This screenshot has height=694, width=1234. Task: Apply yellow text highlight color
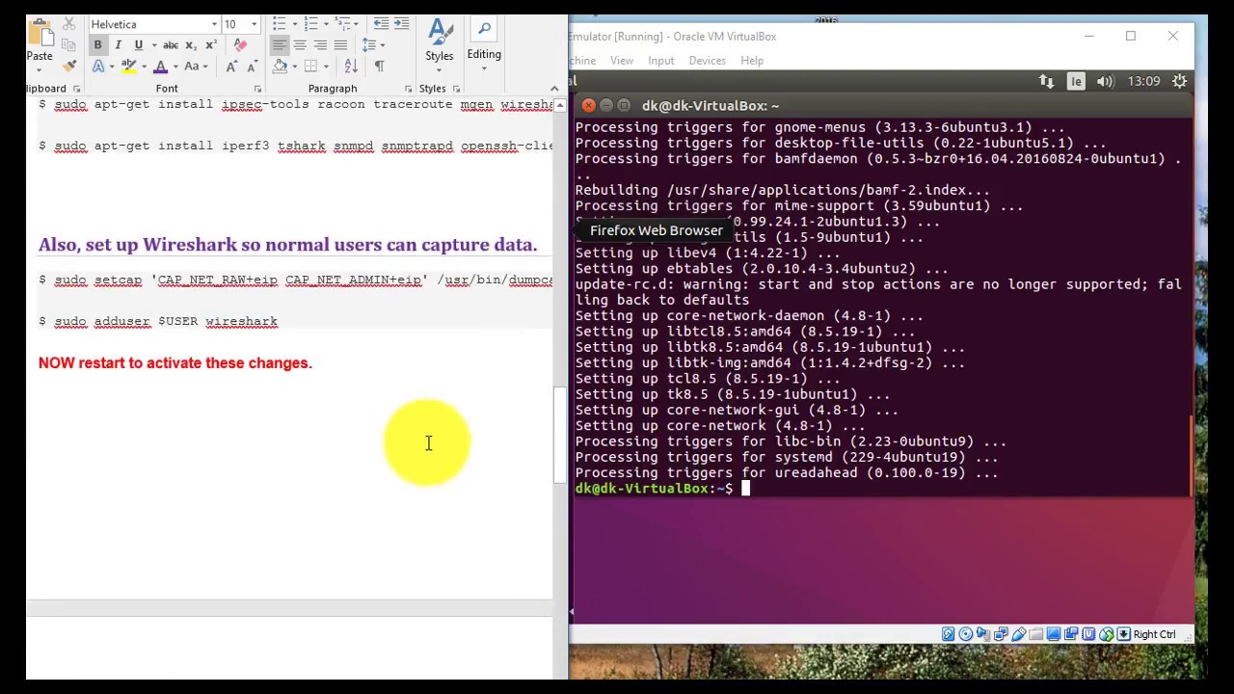click(x=128, y=67)
